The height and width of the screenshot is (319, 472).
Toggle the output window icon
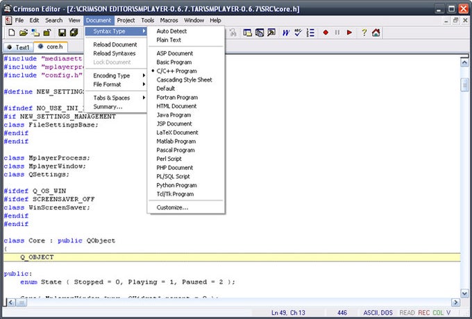[x=260, y=33]
